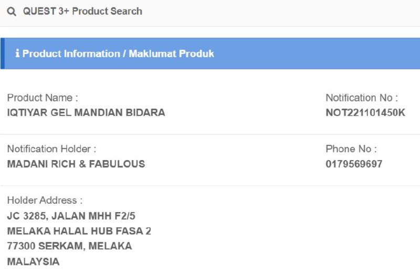Select the QUEST 3+ Product Search title
This screenshot has width=420, height=280.
(x=82, y=12)
